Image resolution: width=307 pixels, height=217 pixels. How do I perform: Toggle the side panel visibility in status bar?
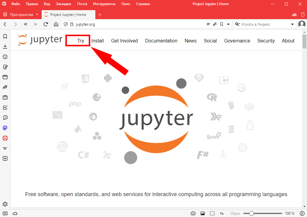tap(5, 213)
